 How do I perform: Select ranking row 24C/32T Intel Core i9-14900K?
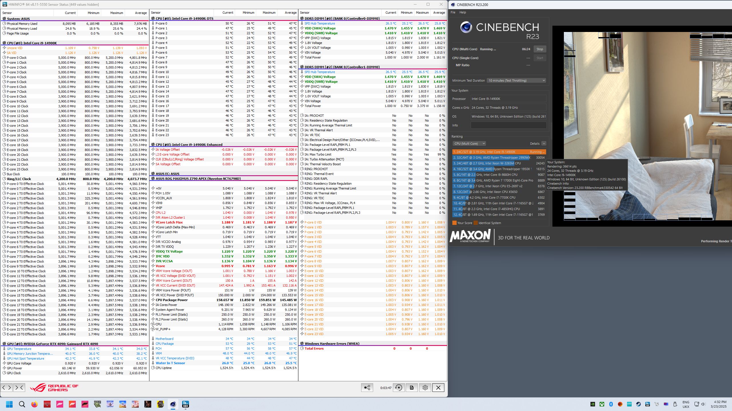pyautogui.click(x=499, y=152)
